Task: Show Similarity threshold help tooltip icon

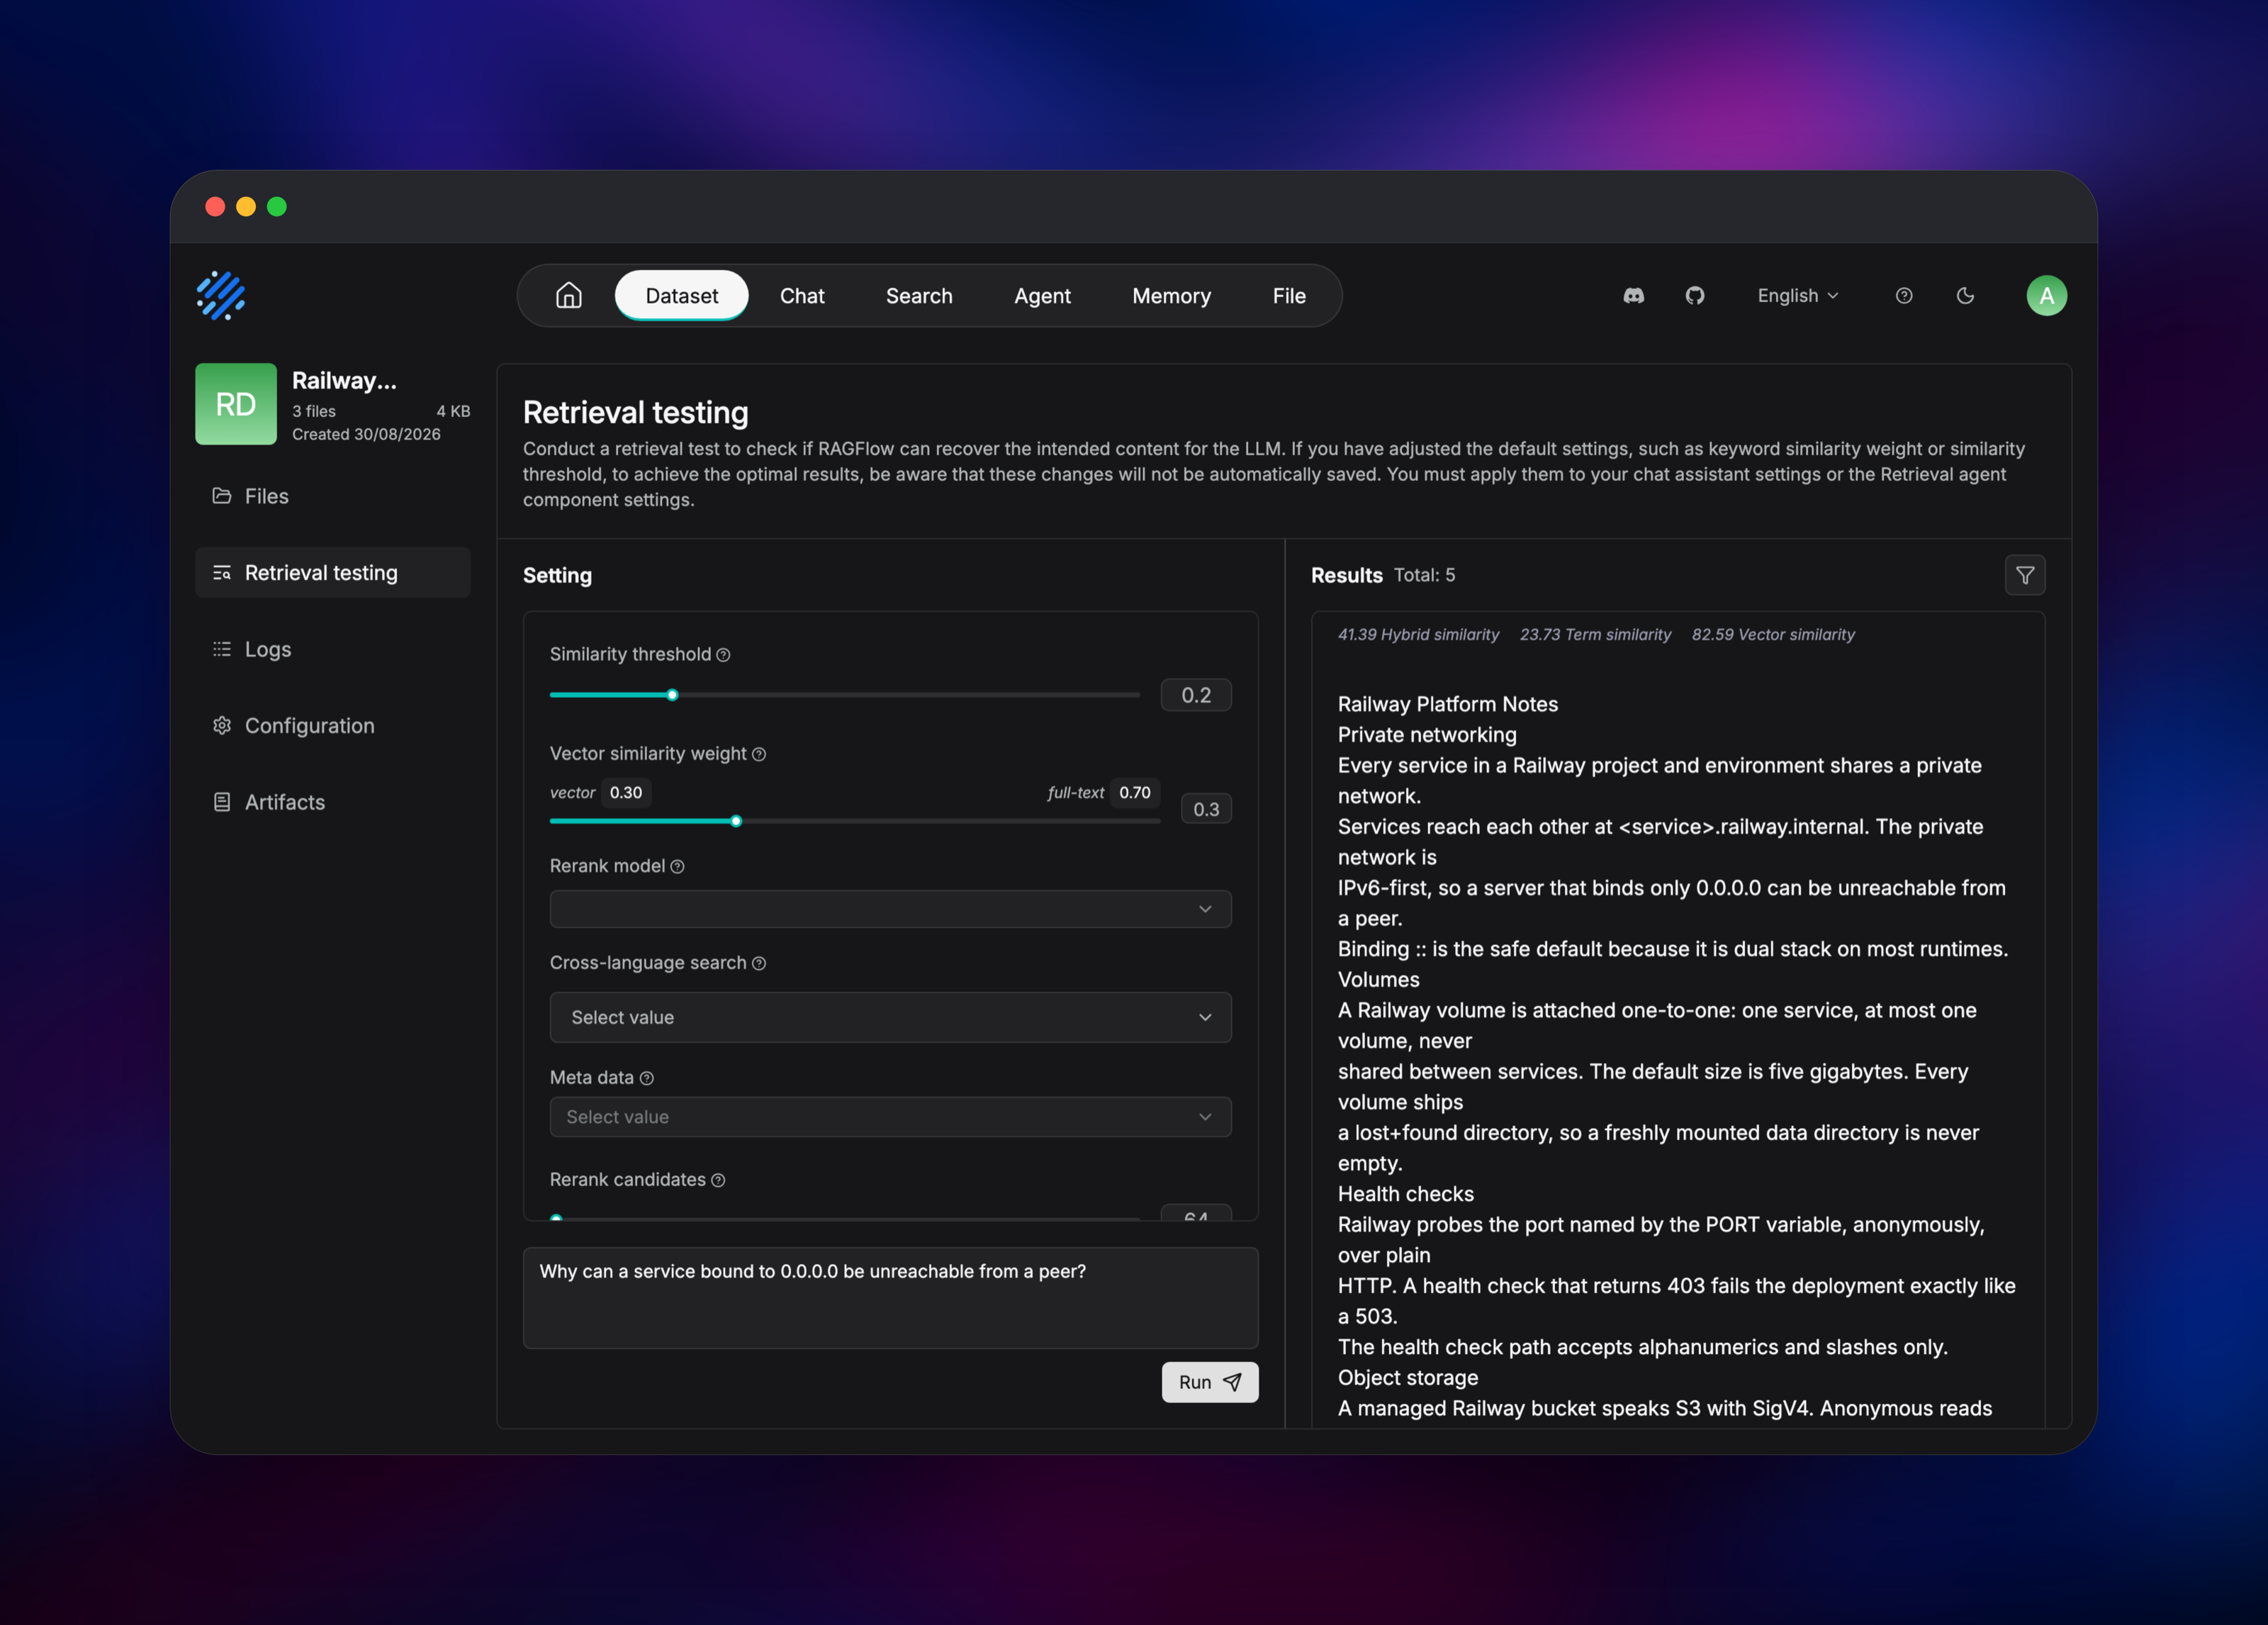Action: click(723, 654)
